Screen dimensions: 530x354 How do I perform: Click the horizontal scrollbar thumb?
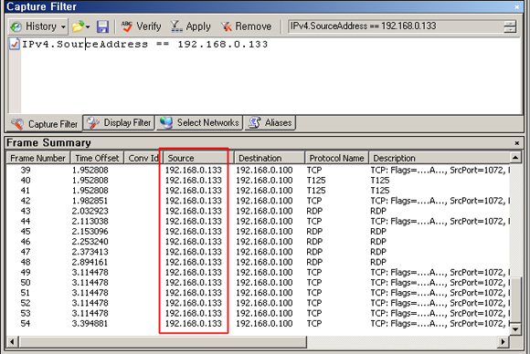tap(163, 342)
